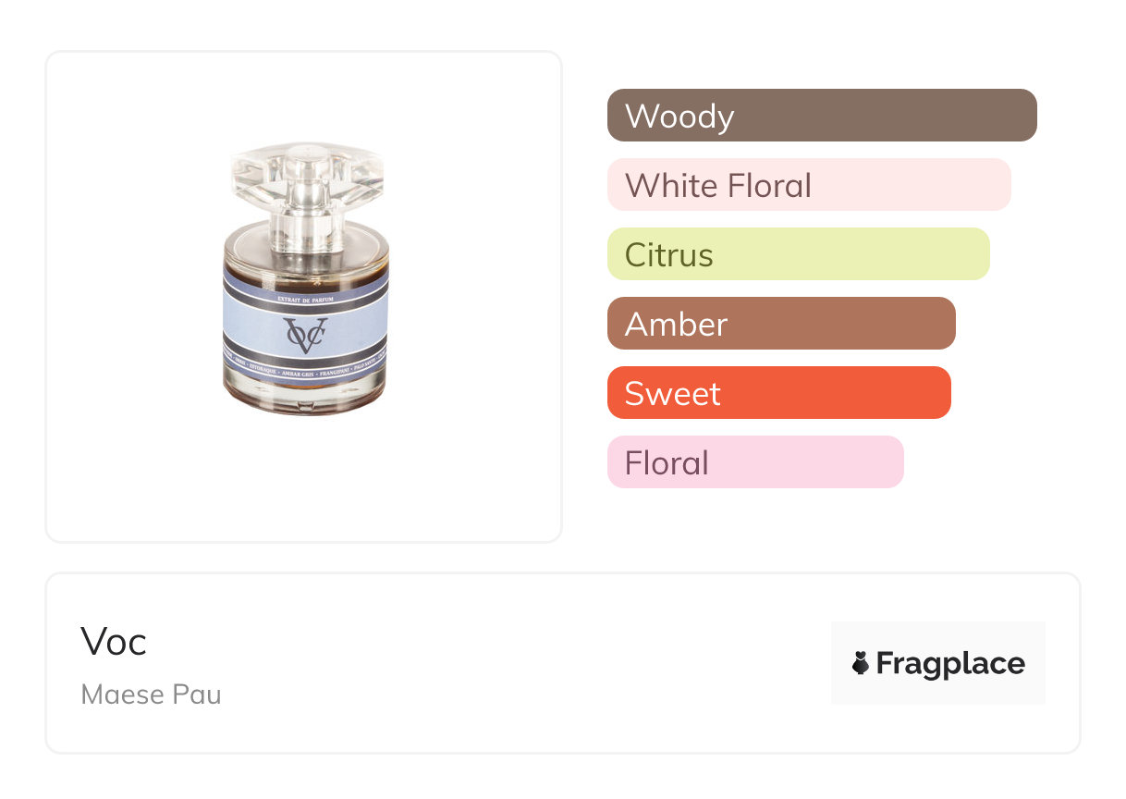Image resolution: width=1126 pixels, height=799 pixels.
Task: Click the Maese Pau brand name
Action: coord(151,694)
